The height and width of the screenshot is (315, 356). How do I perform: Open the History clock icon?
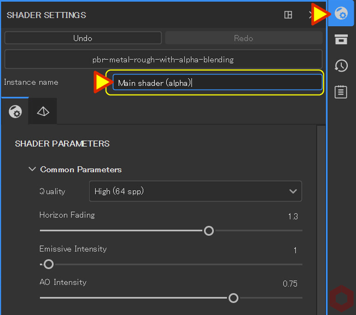tap(341, 66)
